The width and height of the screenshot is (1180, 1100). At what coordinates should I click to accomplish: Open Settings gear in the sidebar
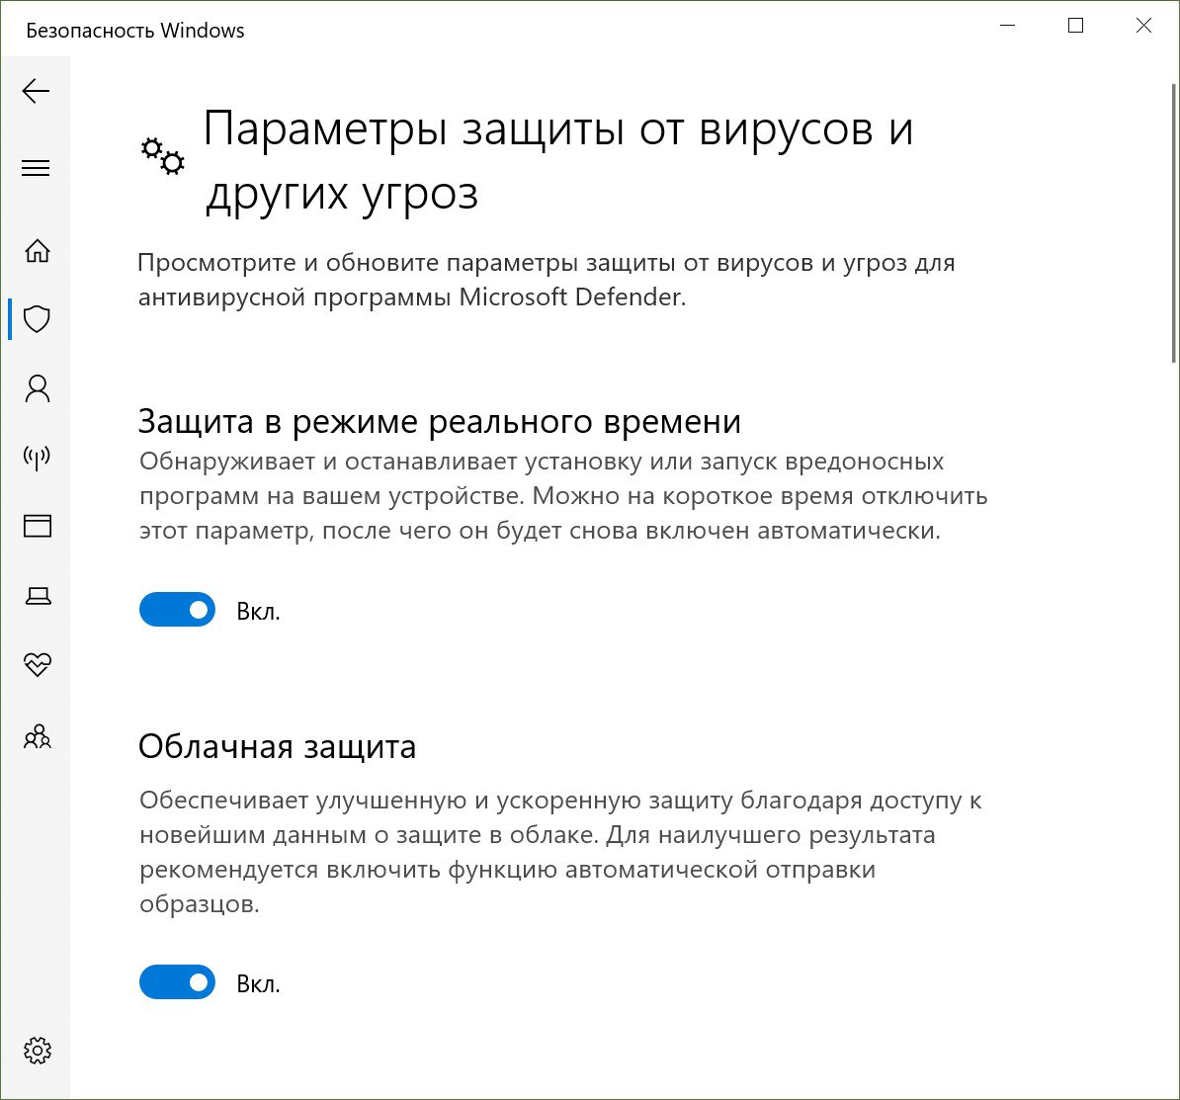tap(37, 1051)
